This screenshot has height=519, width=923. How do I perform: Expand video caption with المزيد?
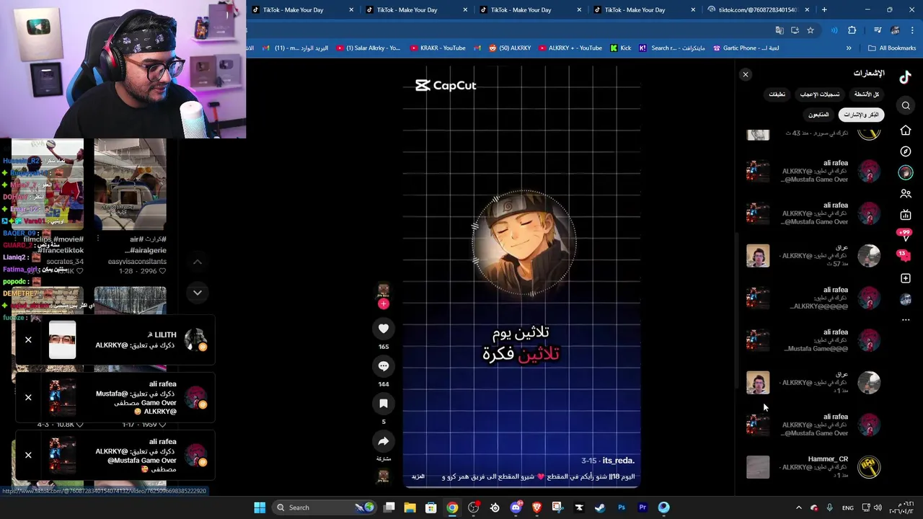point(418,476)
